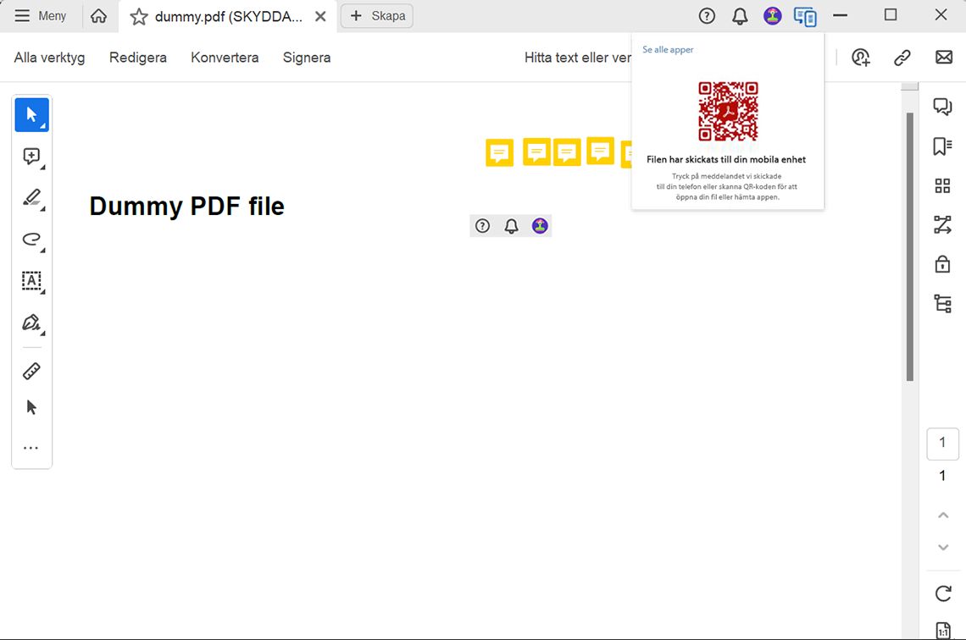Screen dimensions: 966x640
Task: Click the 1:1 page fit icon
Action: tap(943, 630)
